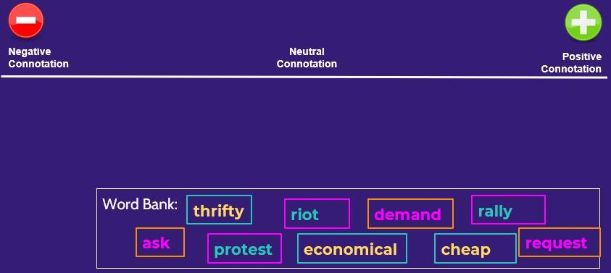Select the 'thrifty' word tile
The height and width of the screenshot is (273, 611).
point(219,210)
